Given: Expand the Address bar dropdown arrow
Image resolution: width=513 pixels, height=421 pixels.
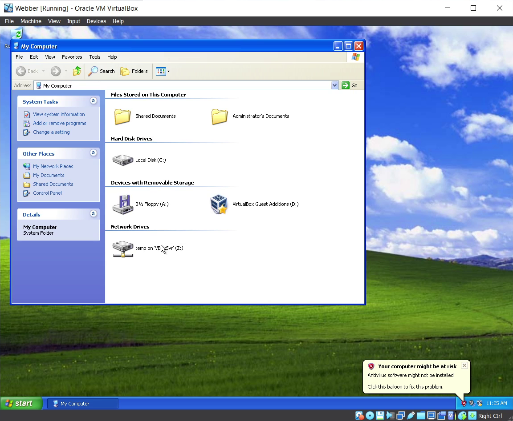Looking at the screenshot, I should 335,85.
